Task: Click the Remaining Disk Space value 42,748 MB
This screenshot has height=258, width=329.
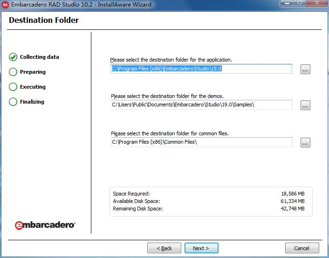Action: [293, 209]
